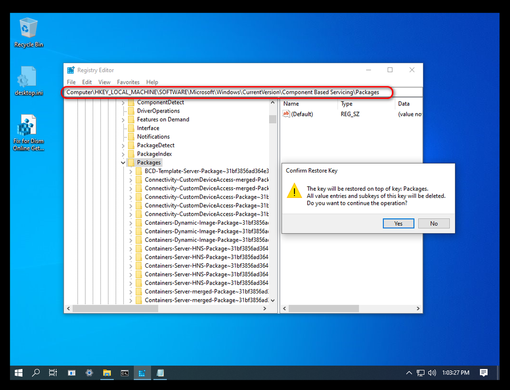Select the Features on Demand key
Image resolution: width=510 pixels, height=390 pixels.
pos(163,119)
